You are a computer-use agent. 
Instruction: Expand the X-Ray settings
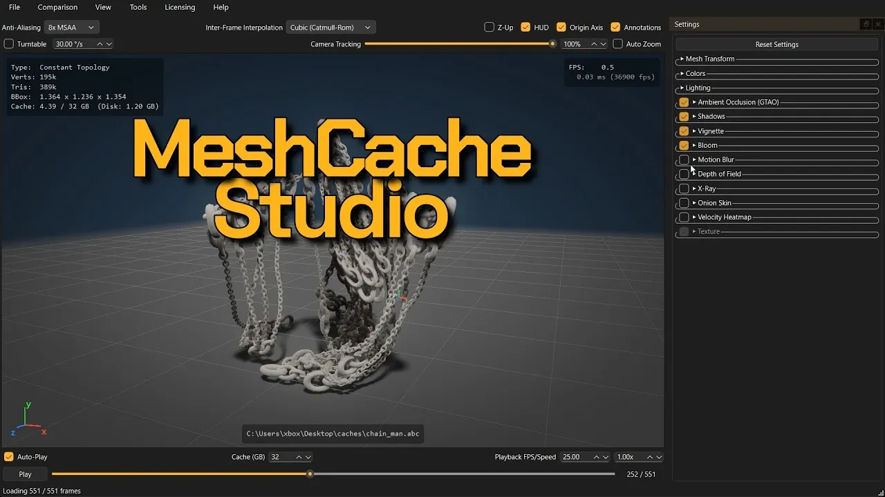pyautogui.click(x=694, y=188)
